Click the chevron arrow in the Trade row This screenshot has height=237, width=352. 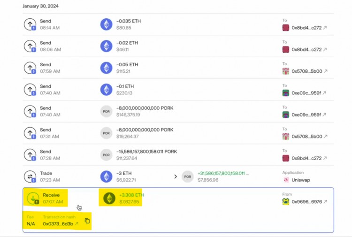pyautogui.click(x=176, y=176)
